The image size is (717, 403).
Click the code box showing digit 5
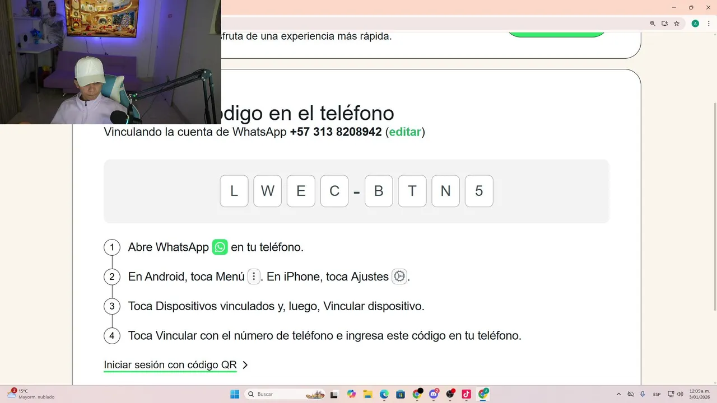click(x=479, y=191)
